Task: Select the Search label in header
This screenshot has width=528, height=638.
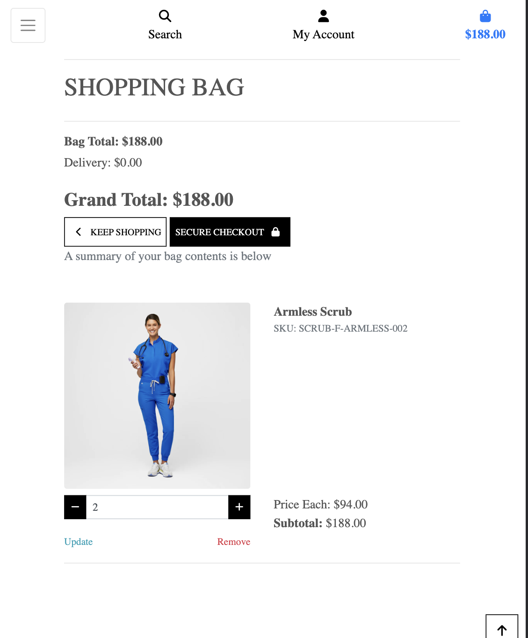Action: coord(165,35)
